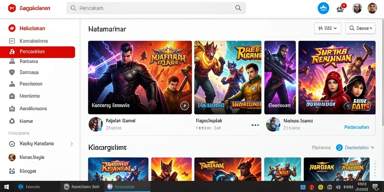
Task: Click the Kooky Karadane round icon
Action: click(12, 144)
